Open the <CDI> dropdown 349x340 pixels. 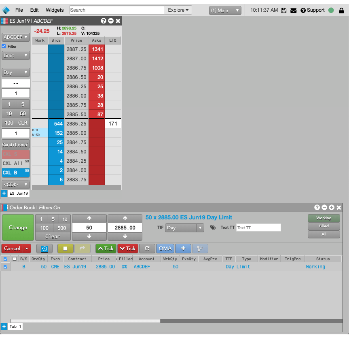[x=26, y=185]
